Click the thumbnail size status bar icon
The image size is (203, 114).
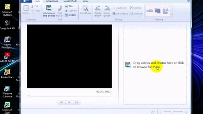[x=153, y=112]
